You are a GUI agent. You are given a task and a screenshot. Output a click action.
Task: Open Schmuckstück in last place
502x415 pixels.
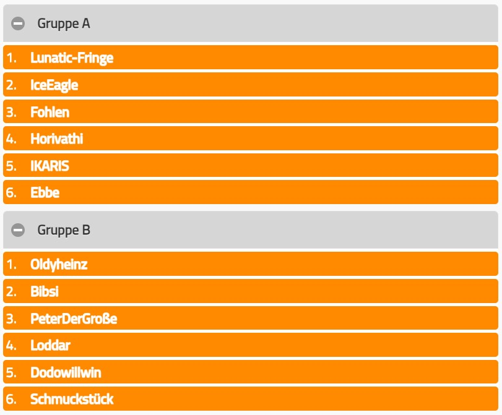coord(72,399)
